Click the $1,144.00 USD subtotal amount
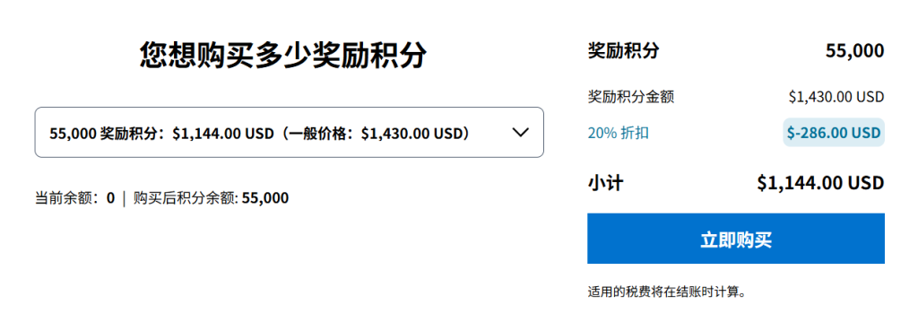This screenshot has height=331, width=918. (820, 183)
